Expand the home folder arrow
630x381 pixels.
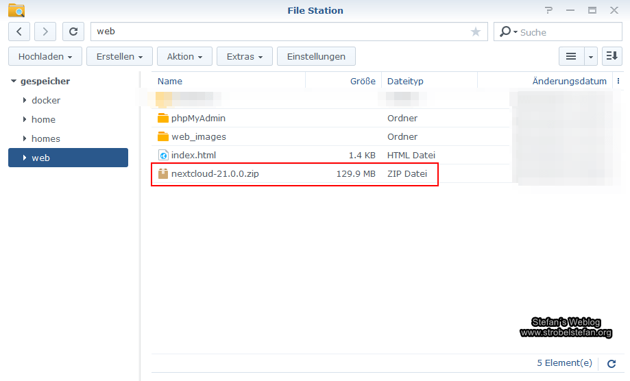tap(25, 119)
